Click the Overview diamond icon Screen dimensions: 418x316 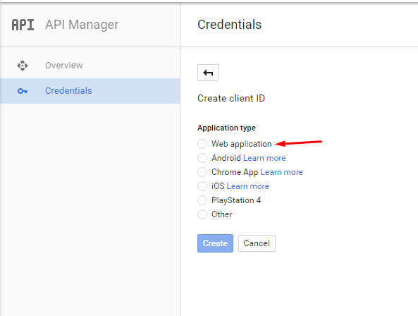click(23, 66)
